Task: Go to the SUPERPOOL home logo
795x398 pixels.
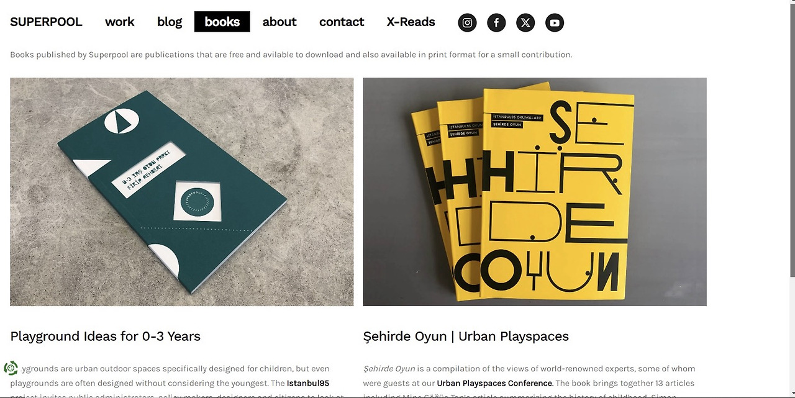Action: click(46, 22)
